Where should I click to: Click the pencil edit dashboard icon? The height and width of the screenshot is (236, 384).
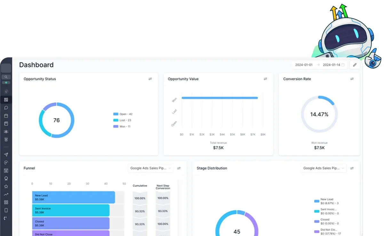pos(355,65)
